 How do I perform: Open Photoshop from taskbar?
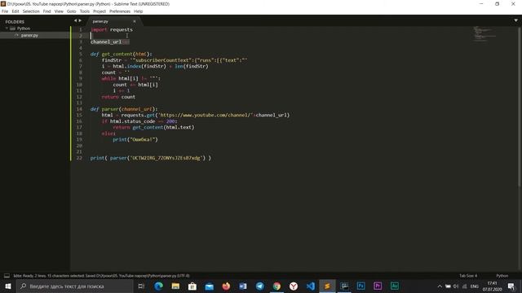(x=361, y=286)
